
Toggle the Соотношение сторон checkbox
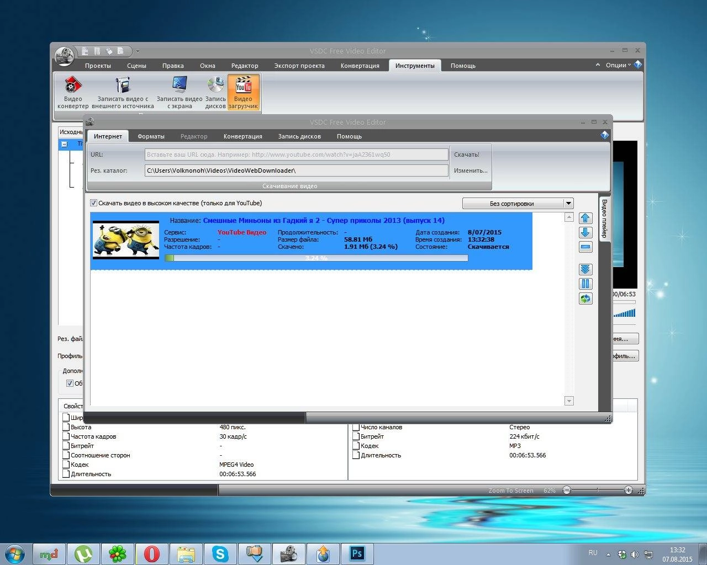[66, 455]
